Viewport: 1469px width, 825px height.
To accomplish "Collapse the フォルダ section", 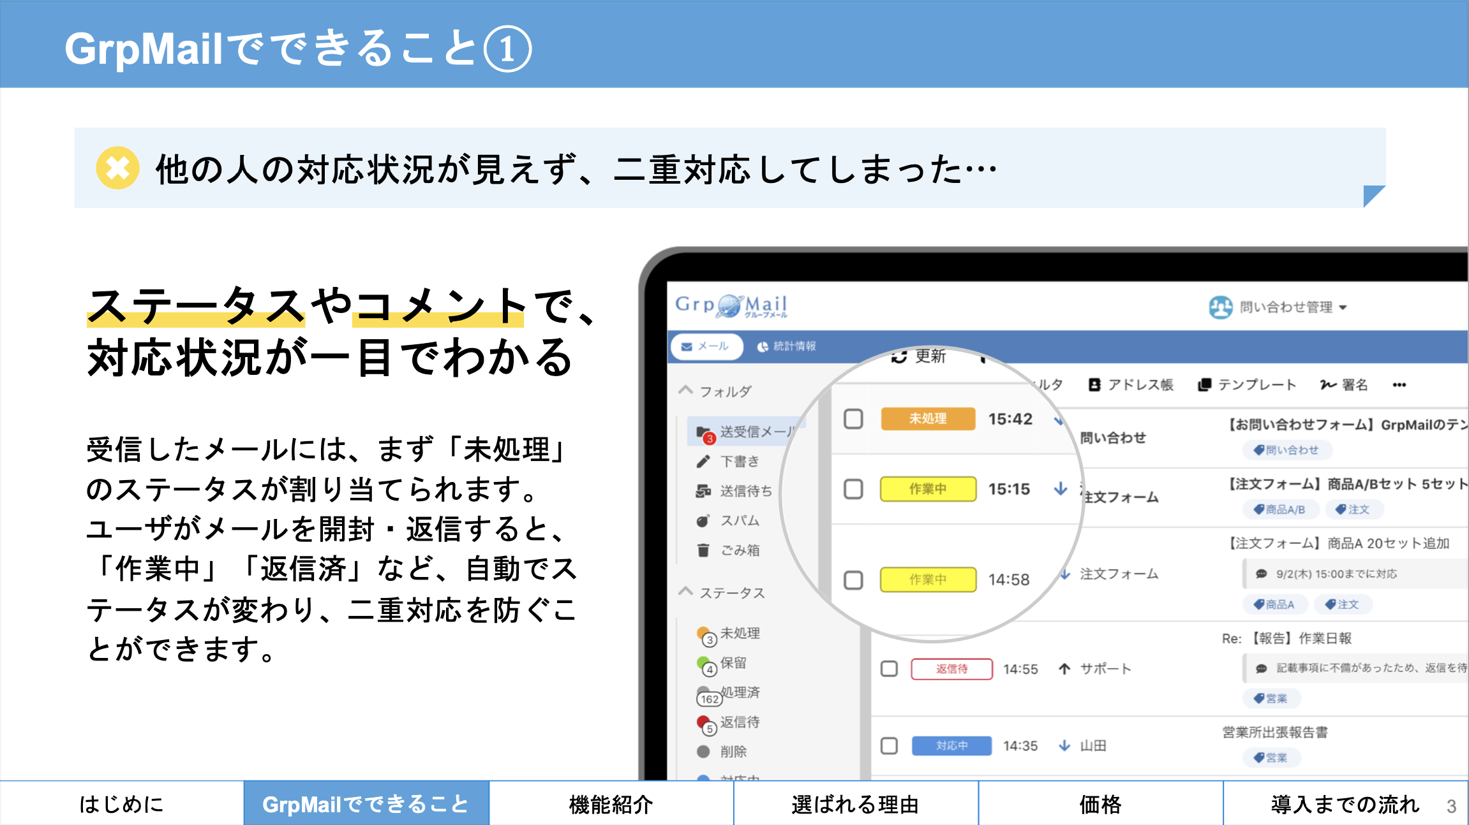I will [715, 390].
